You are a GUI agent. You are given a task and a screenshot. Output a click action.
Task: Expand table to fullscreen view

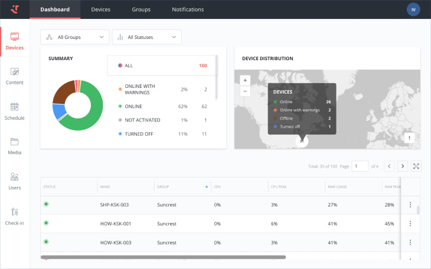pos(416,166)
